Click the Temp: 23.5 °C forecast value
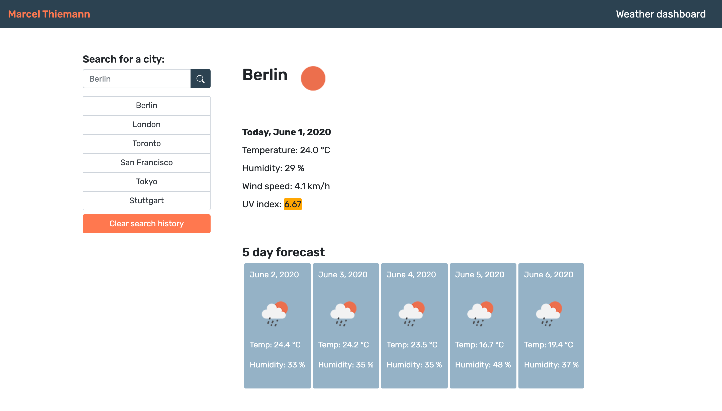722x411 pixels. tap(412, 345)
